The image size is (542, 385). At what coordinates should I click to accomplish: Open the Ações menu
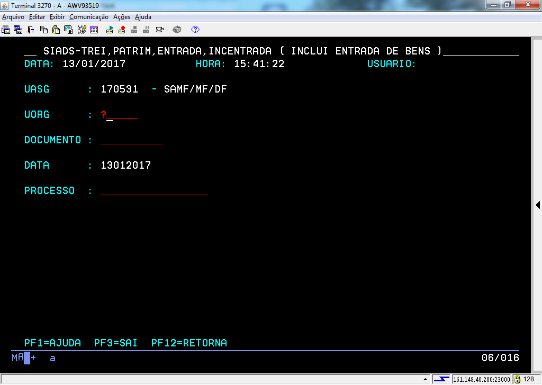point(122,17)
